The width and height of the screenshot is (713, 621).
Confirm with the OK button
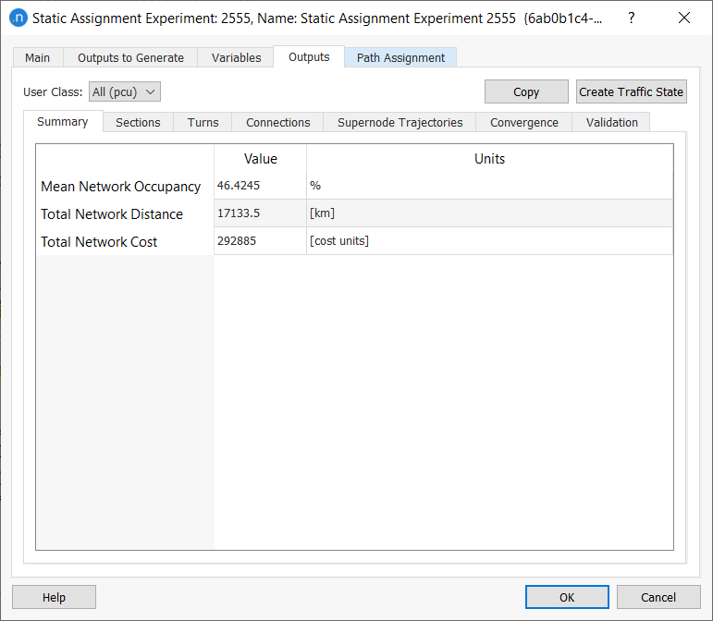(566, 597)
